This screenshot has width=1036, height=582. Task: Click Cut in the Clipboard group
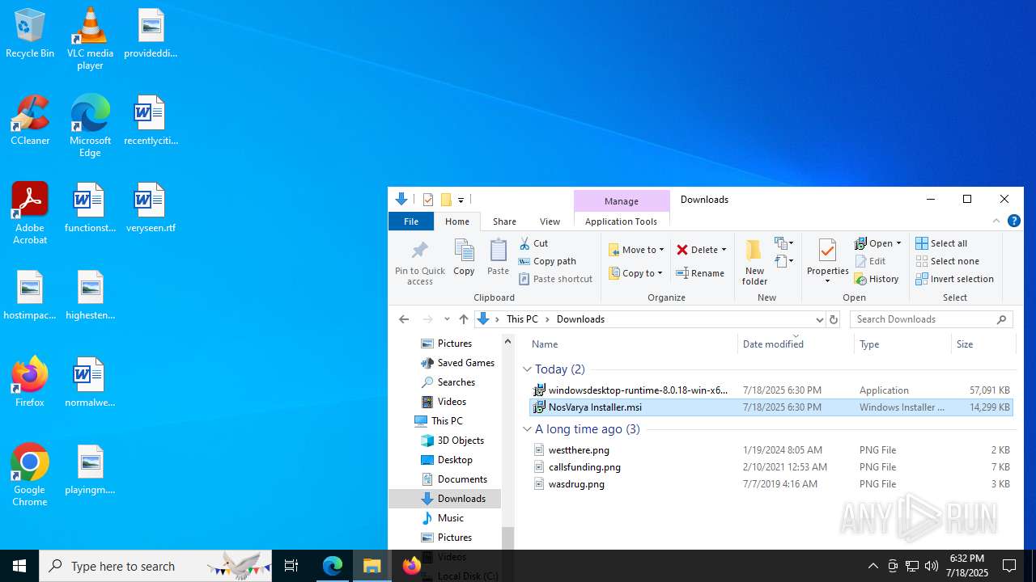pos(534,243)
